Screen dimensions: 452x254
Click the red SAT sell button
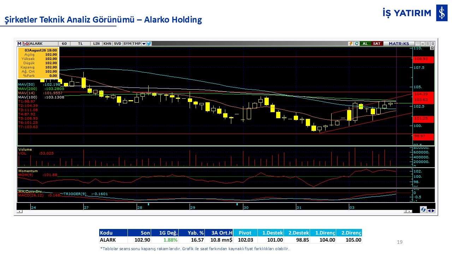point(377,44)
